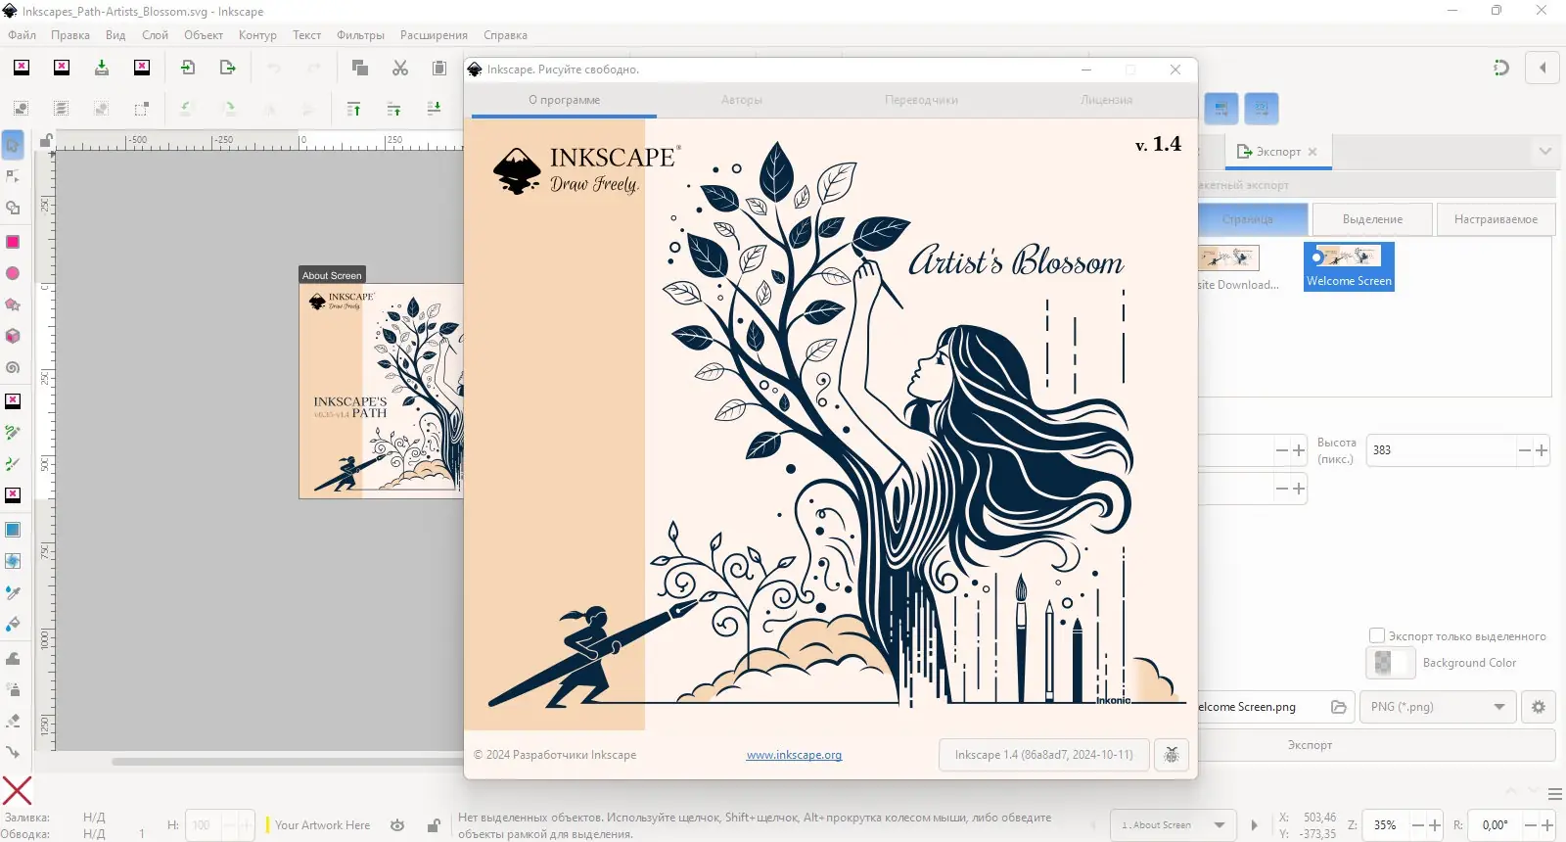Open the Расширения menu
The width and height of the screenshot is (1566, 842).
click(434, 35)
